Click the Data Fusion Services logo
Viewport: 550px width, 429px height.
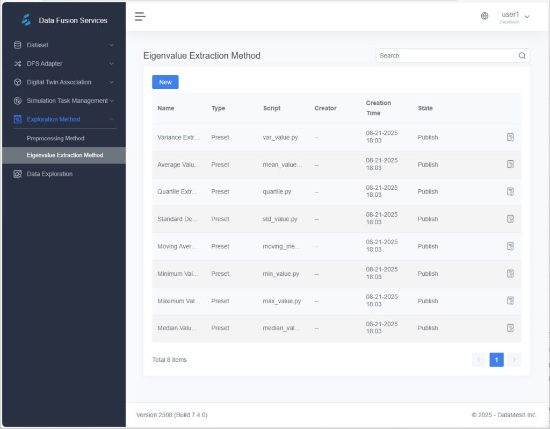click(26, 20)
